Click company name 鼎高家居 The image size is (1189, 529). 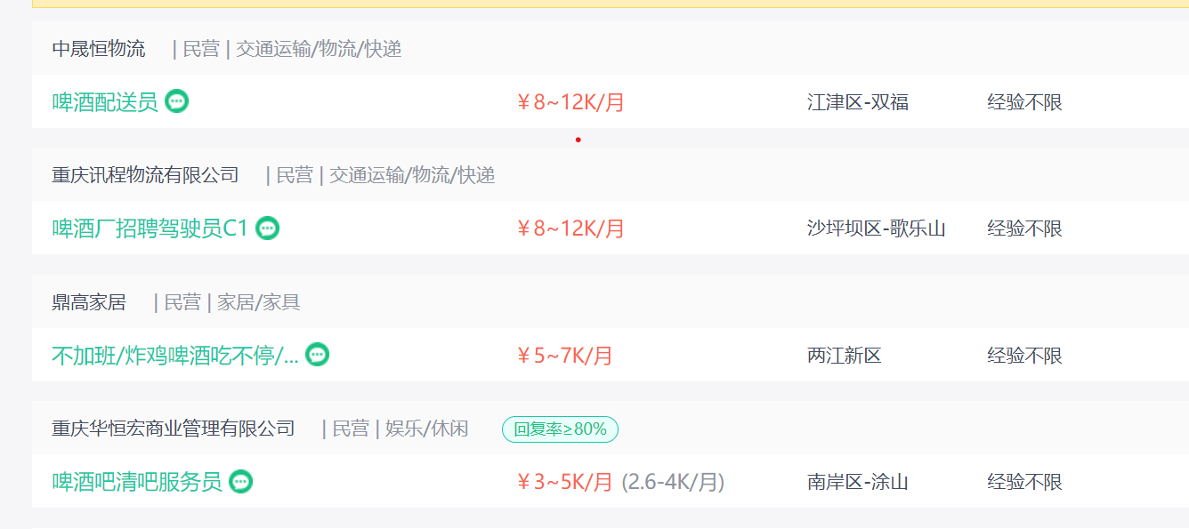tap(89, 302)
